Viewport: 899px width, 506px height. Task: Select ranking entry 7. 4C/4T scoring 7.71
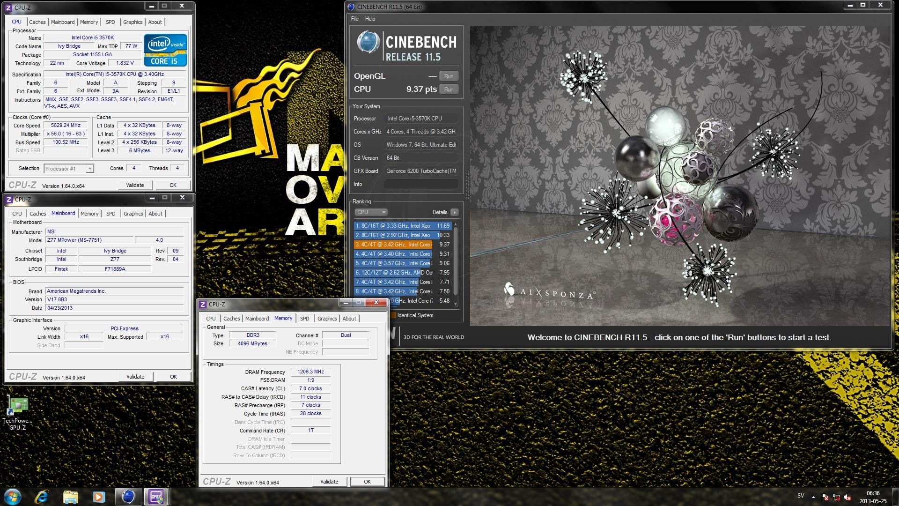pos(402,282)
